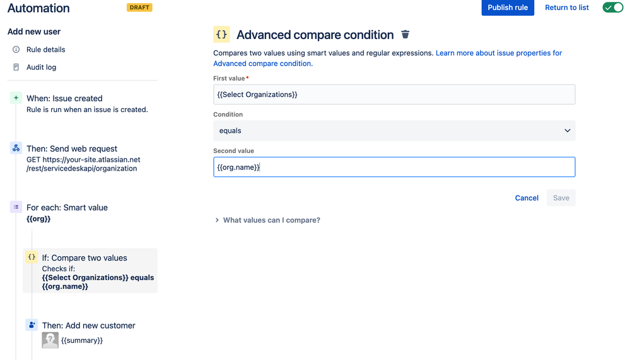Click the chevron arrow in Condition dropdown
The image size is (630, 360).
pos(568,131)
